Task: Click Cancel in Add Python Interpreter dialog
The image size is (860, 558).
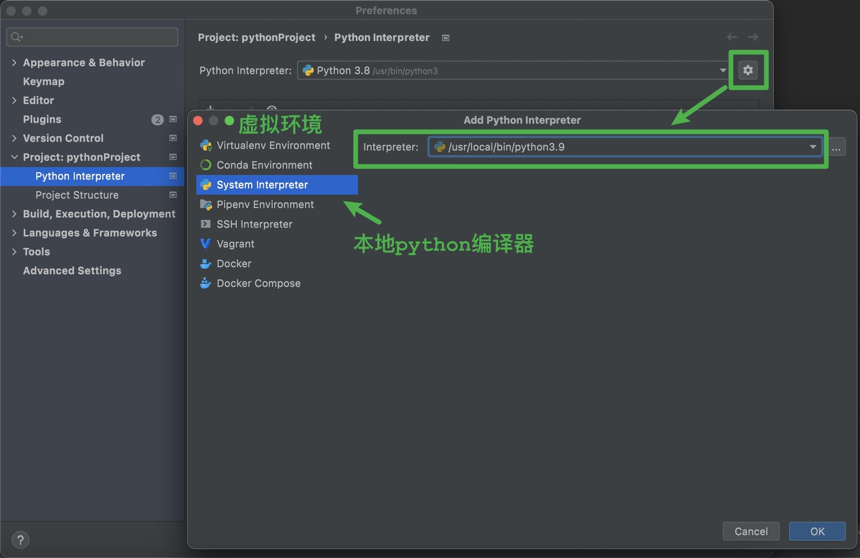Action: (x=751, y=532)
